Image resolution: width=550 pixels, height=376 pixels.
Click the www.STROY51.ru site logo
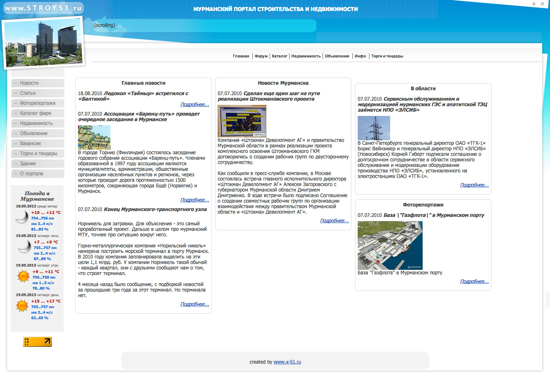click(43, 8)
